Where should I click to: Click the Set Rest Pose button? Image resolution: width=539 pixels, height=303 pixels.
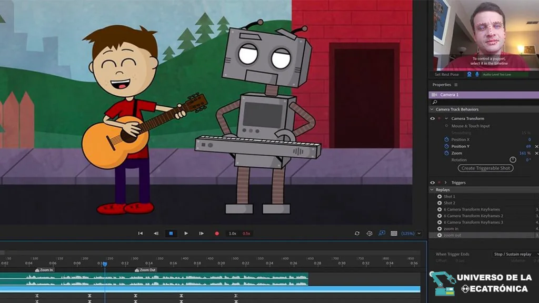[447, 74]
